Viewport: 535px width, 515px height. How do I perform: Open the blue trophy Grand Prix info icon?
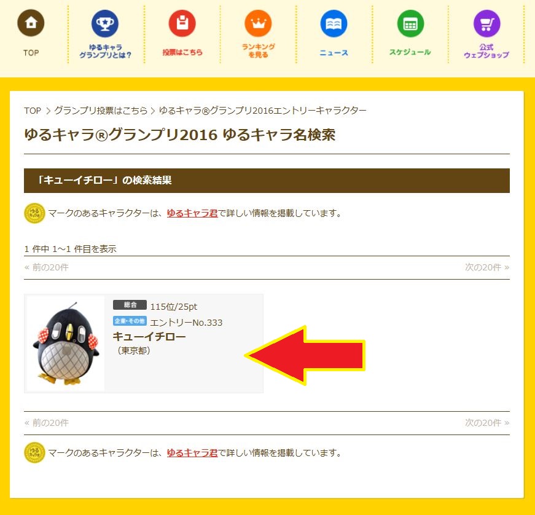point(105,23)
